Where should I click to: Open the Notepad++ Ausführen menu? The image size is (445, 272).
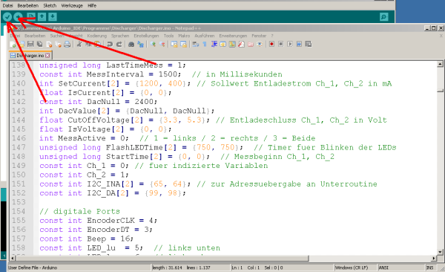pos(205,36)
